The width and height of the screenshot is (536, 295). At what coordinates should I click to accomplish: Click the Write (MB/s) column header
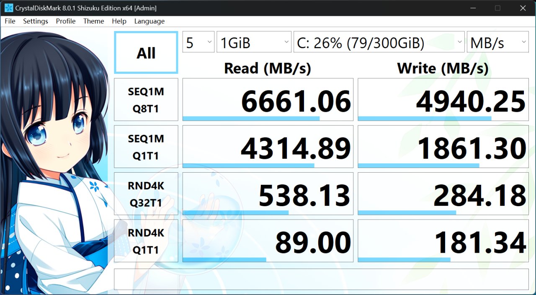(x=443, y=68)
